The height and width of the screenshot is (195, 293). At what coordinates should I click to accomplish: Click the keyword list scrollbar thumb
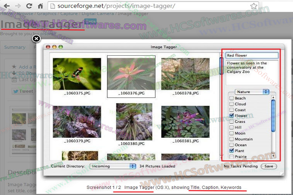coord(273,116)
